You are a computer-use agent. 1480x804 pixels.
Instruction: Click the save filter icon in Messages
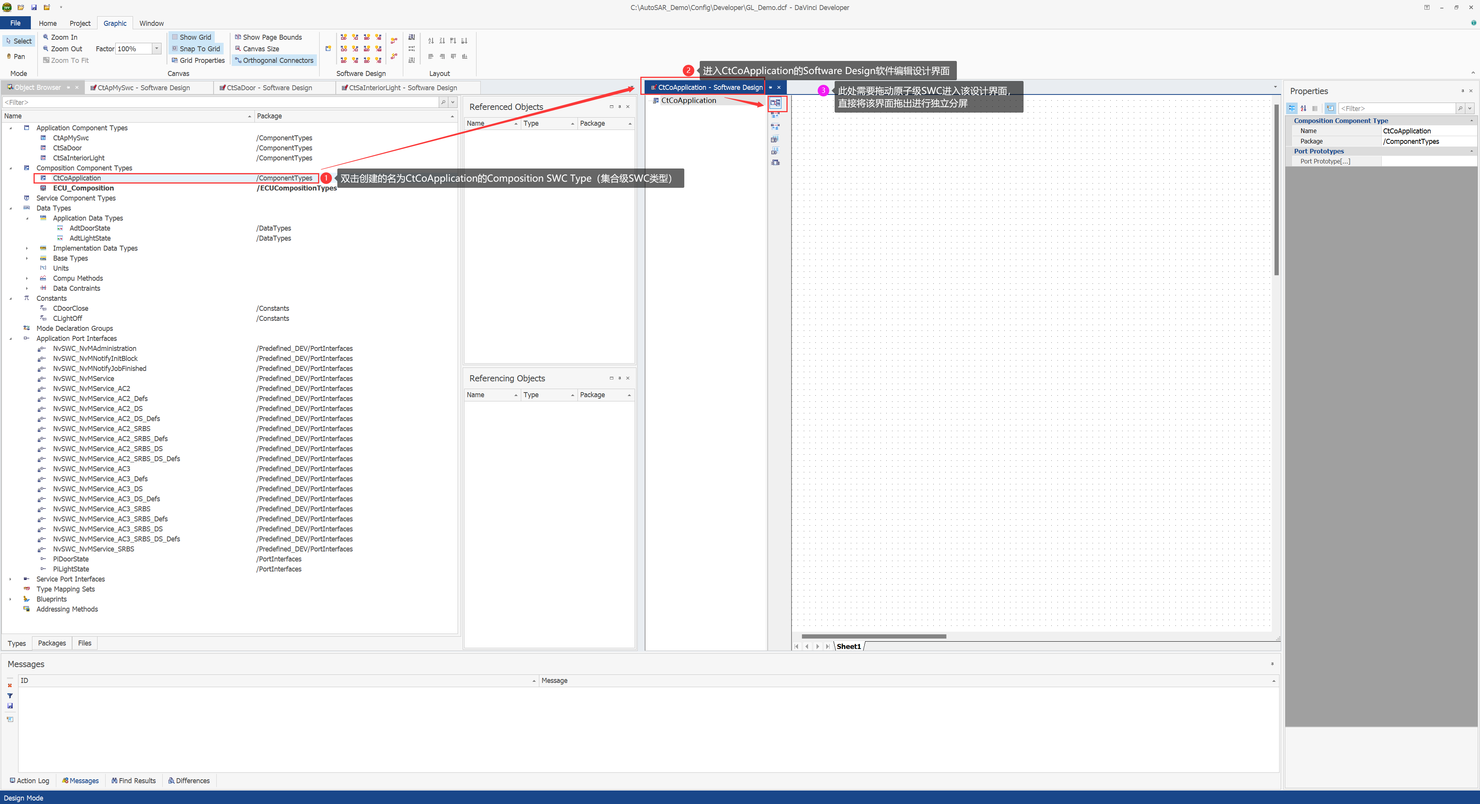coord(10,706)
